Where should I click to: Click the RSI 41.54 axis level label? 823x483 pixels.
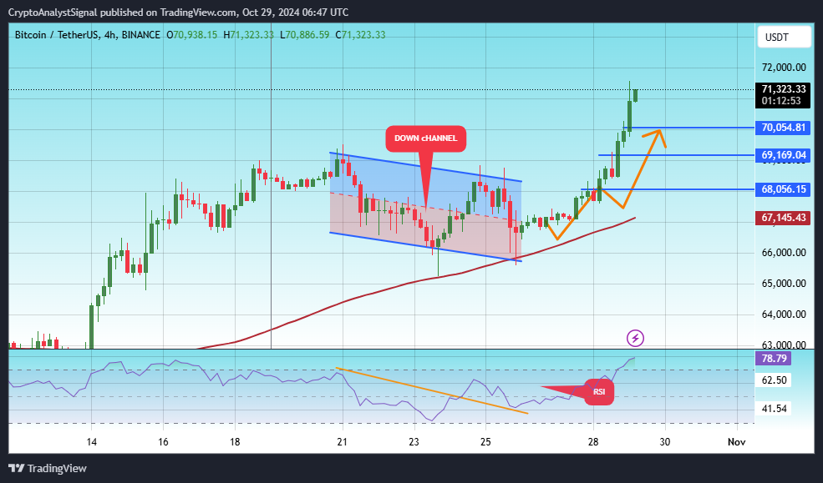point(775,409)
